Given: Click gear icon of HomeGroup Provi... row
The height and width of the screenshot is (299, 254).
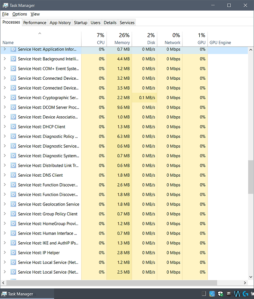Looking at the screenshot, I should pos(13,224).
